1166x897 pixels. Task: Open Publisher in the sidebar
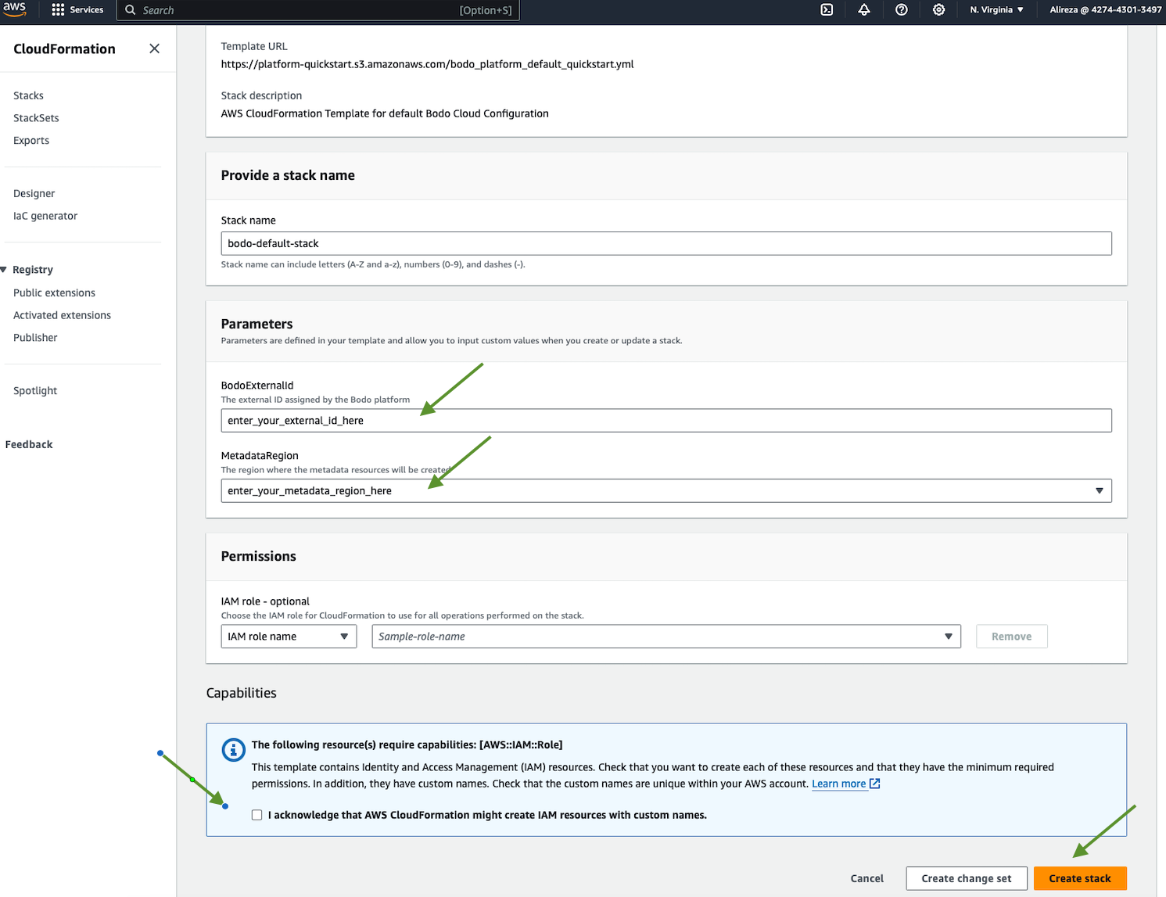coord(35,338)
